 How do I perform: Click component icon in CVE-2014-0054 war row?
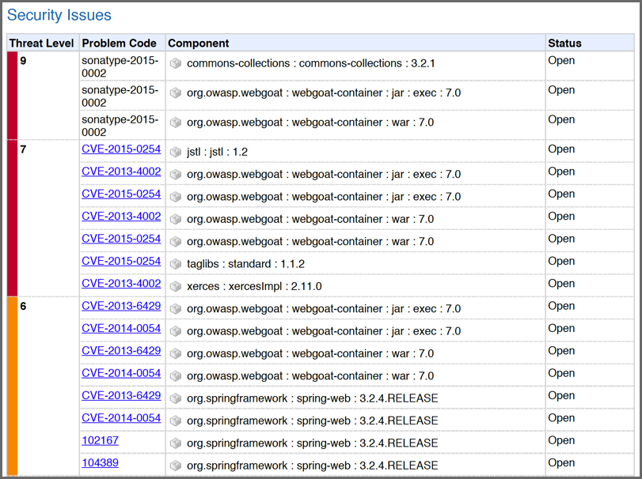click(176, 376)
